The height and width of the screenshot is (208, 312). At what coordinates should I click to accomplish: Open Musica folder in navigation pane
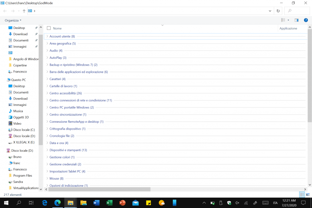[x=18, y=111]
